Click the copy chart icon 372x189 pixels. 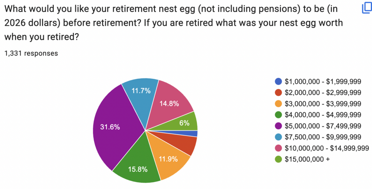[x=367, y=8]
